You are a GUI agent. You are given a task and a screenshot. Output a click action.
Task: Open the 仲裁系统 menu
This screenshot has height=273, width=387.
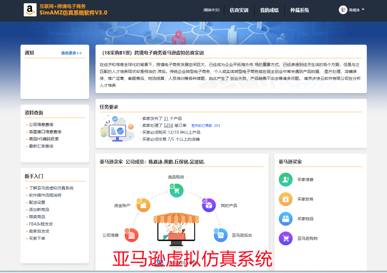pos(300,10)
